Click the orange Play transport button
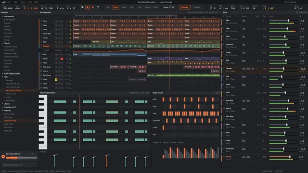 [x=88, y=7]
